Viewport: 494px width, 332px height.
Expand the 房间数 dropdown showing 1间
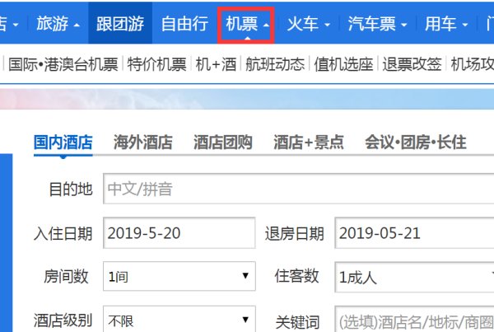[x=179, y=277]
